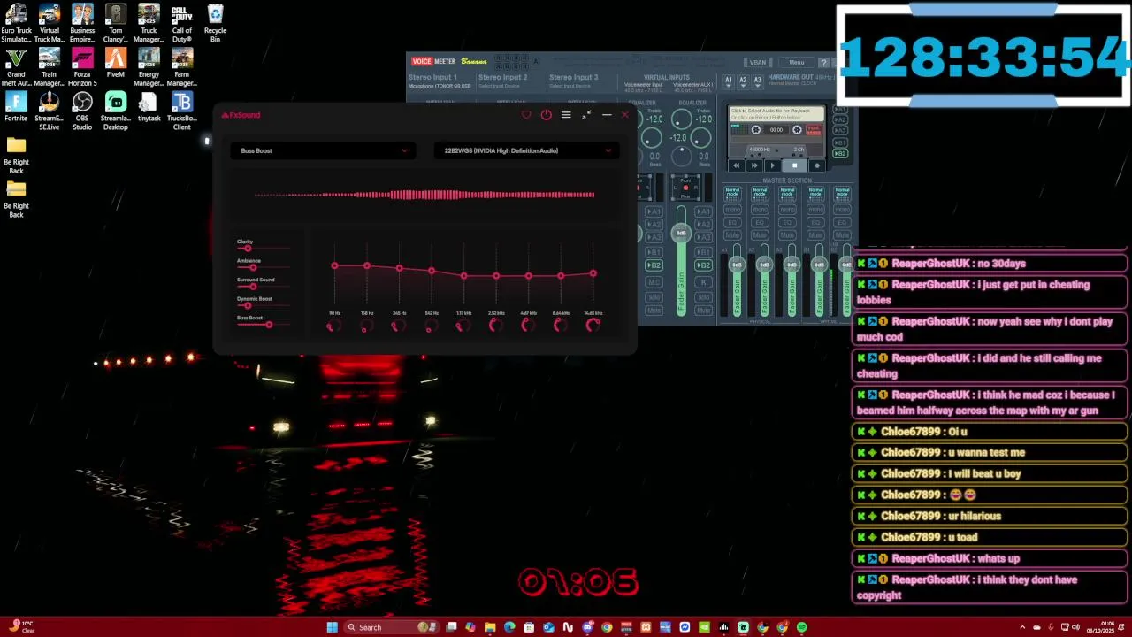Open Microsoft Edge from the taskbar

[x=509, y=627]
